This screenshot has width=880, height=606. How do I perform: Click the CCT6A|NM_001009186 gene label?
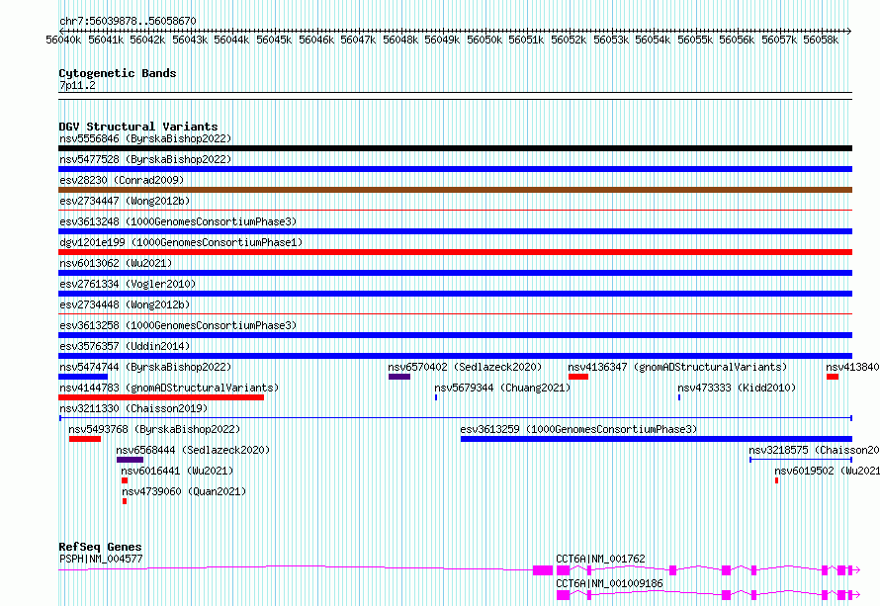pyautogui.click(x=609, y=583)
